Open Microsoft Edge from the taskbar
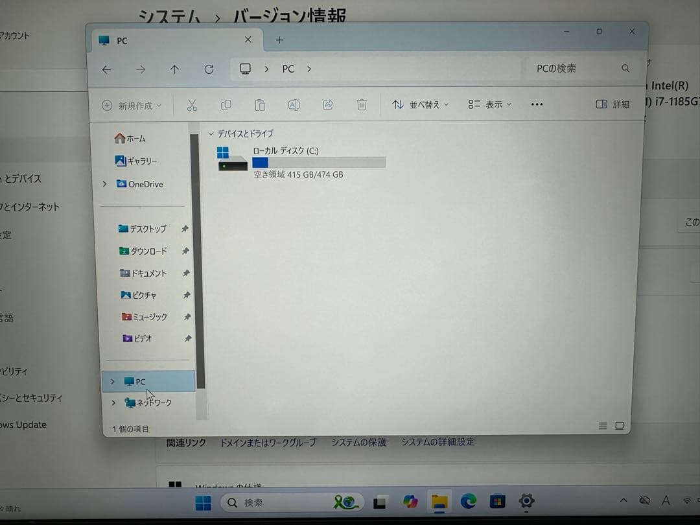 pyautogui.click(x=467, y=502)
